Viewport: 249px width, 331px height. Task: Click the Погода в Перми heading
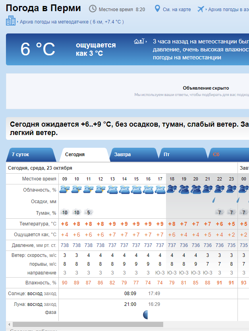click(x=43, y=8)
